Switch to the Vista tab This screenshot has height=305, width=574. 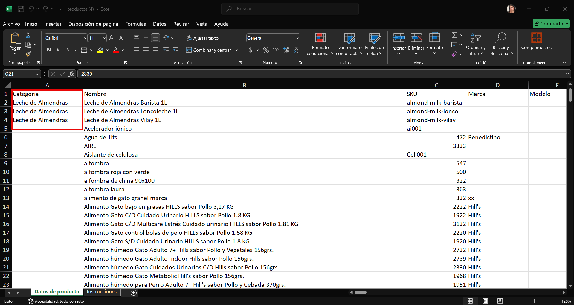202,24
